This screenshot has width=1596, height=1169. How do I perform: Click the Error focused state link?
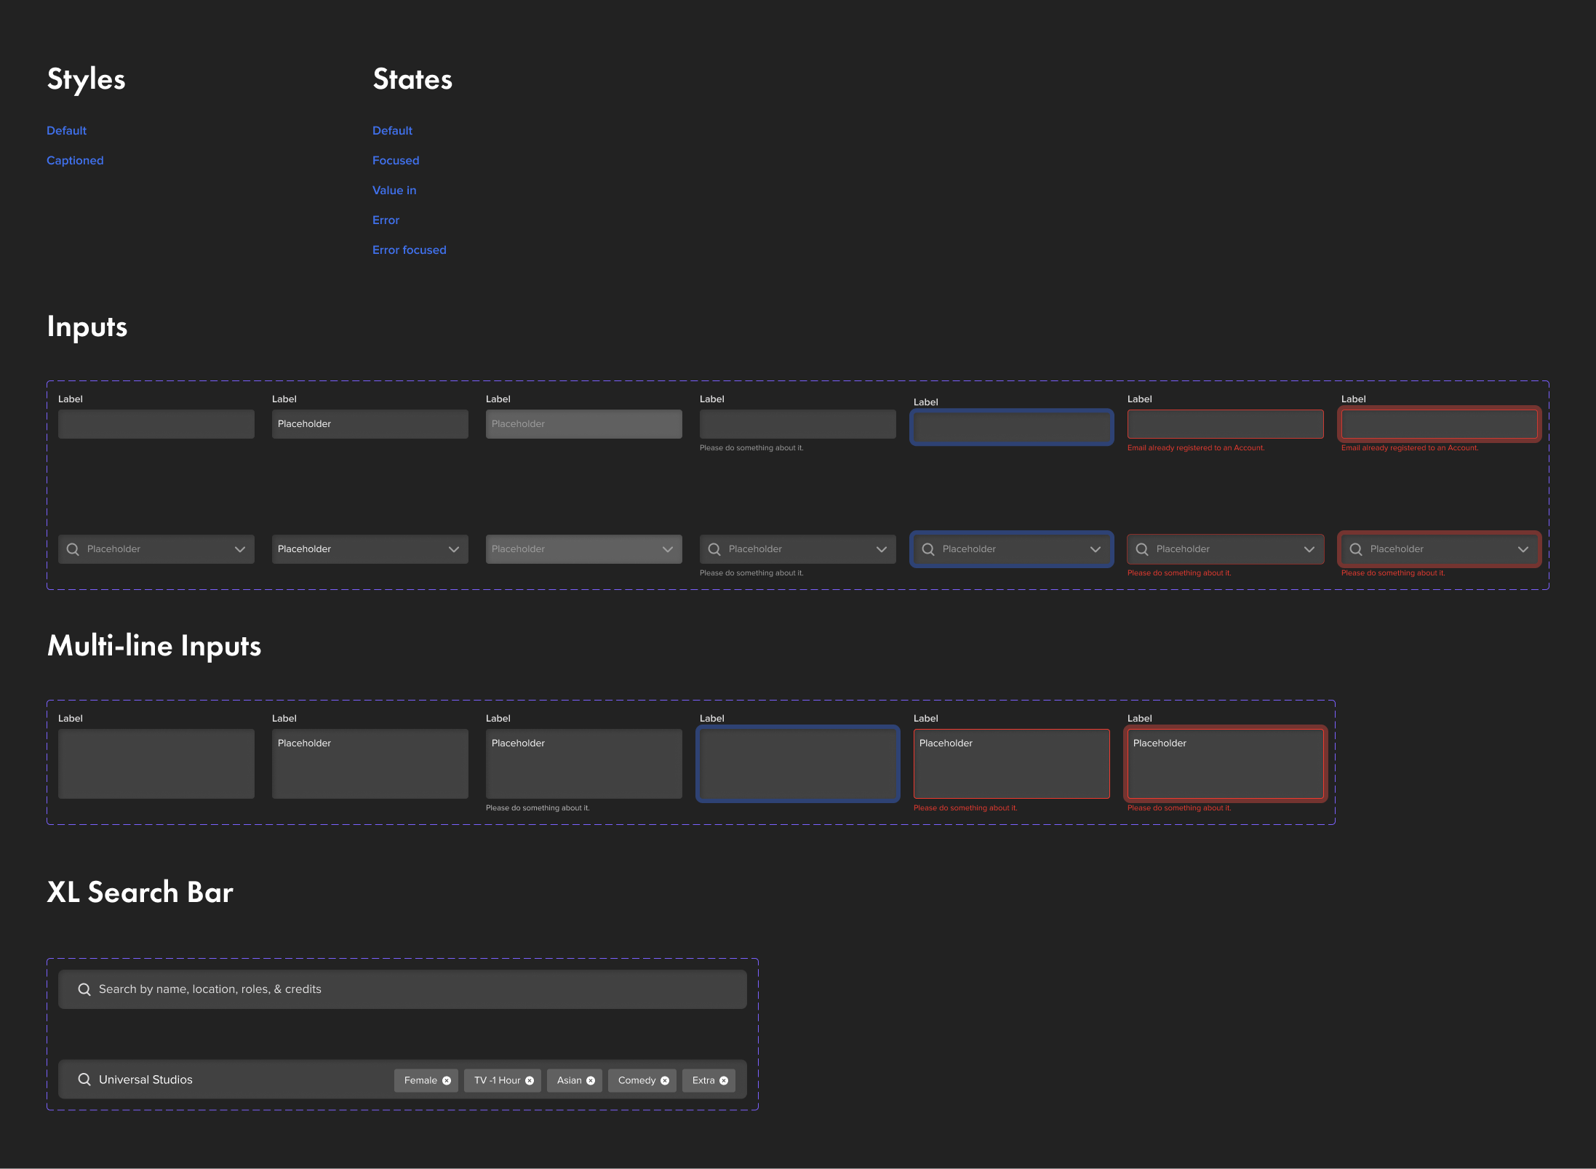[410, 250]
